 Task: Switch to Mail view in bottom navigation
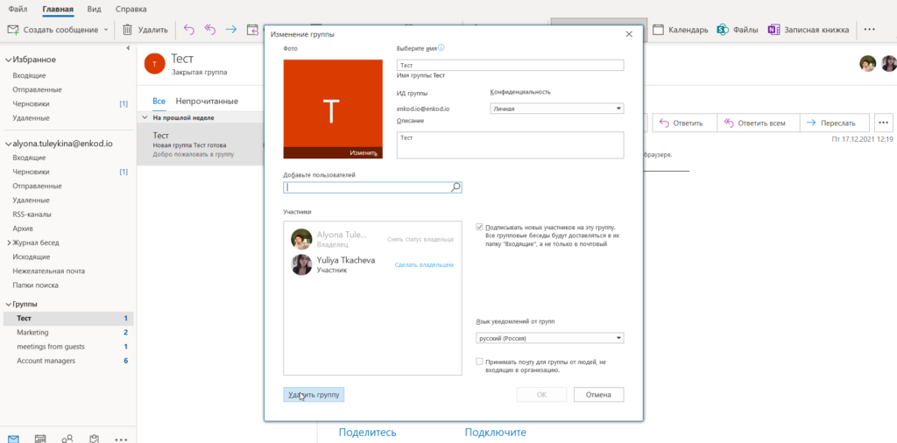click(12, 439)
